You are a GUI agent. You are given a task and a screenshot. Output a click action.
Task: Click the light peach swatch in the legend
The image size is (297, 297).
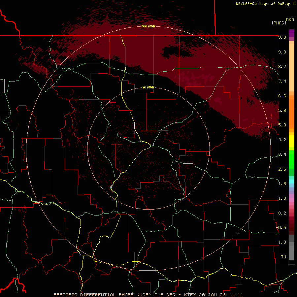pyautogui.click(x=291, y=68)
